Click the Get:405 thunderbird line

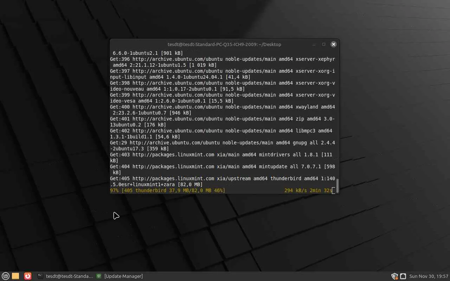(x=223, y=182)
